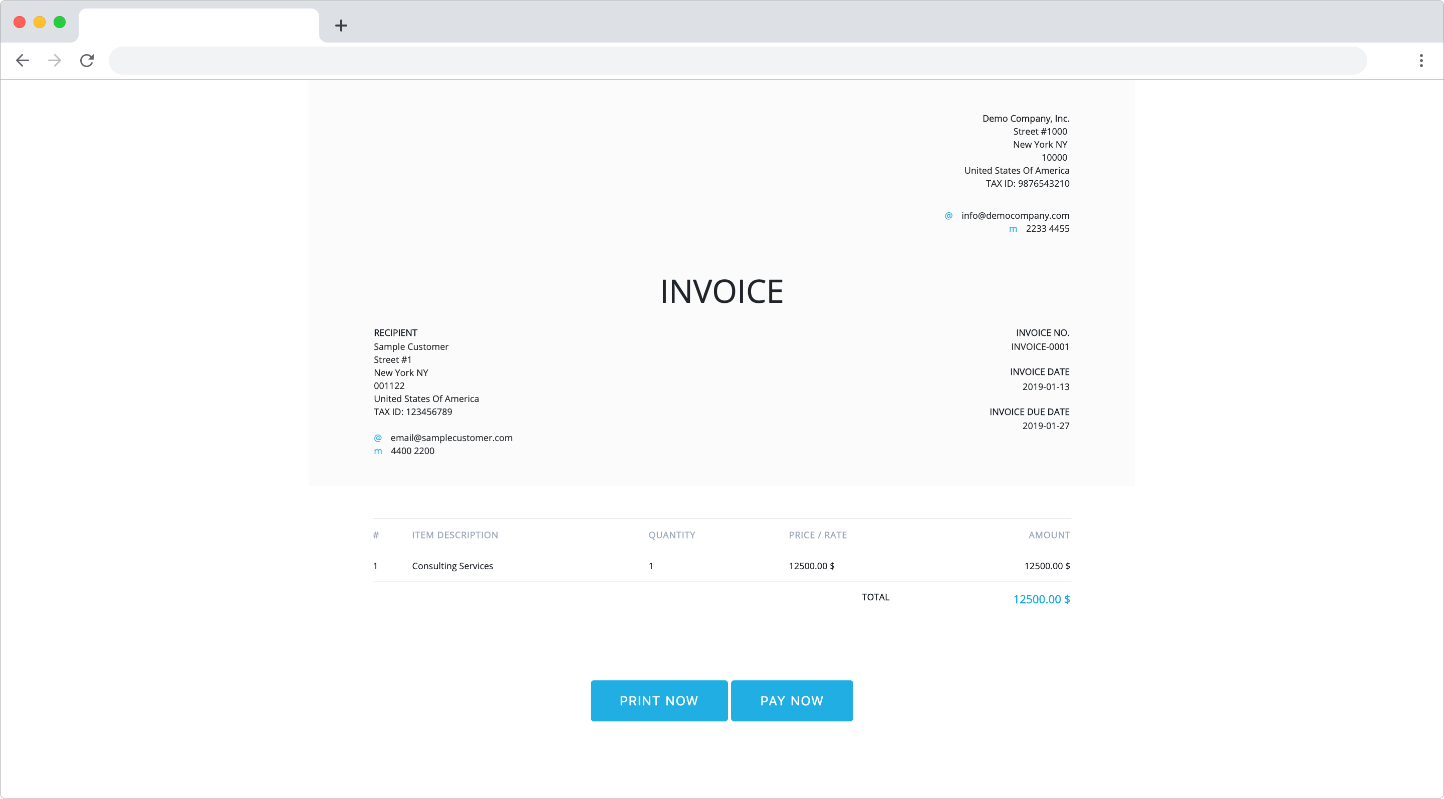Viewport: 1444px width, 799px height.
Task: Click the price cell '12500.00 $'
Action: 811,566
